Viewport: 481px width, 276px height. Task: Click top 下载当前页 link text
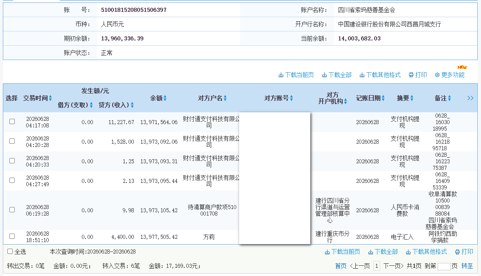pos(299,75)
